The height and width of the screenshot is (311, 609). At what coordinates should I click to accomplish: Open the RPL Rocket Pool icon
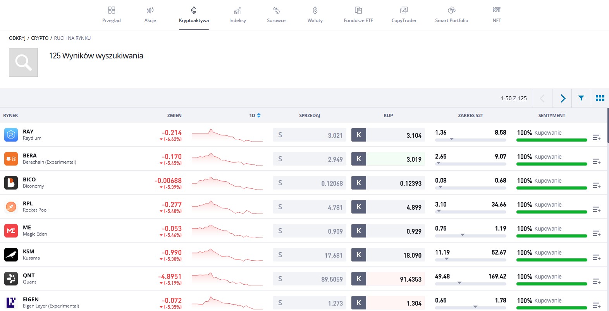coord(11,207)
